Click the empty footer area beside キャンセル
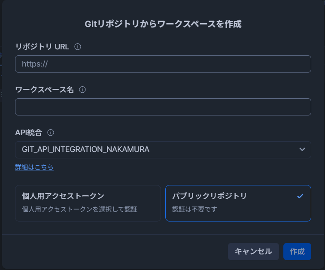 [x=116, y=252]
